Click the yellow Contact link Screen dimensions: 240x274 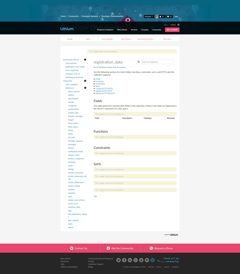[x=173, y=25]
